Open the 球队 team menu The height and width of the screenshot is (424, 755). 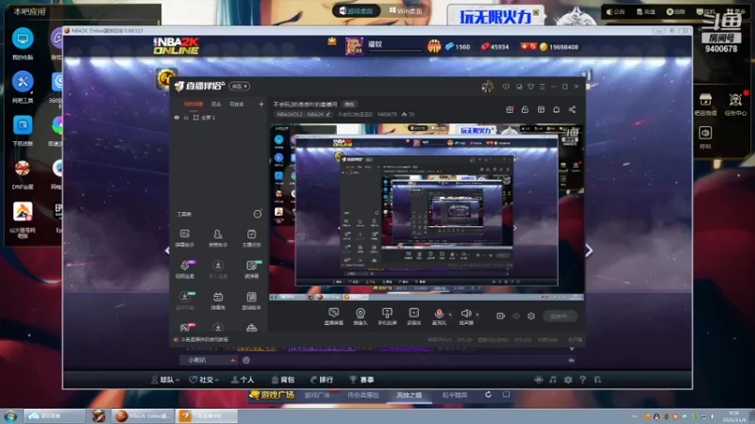pyautogui.click(x=166, y=380)
